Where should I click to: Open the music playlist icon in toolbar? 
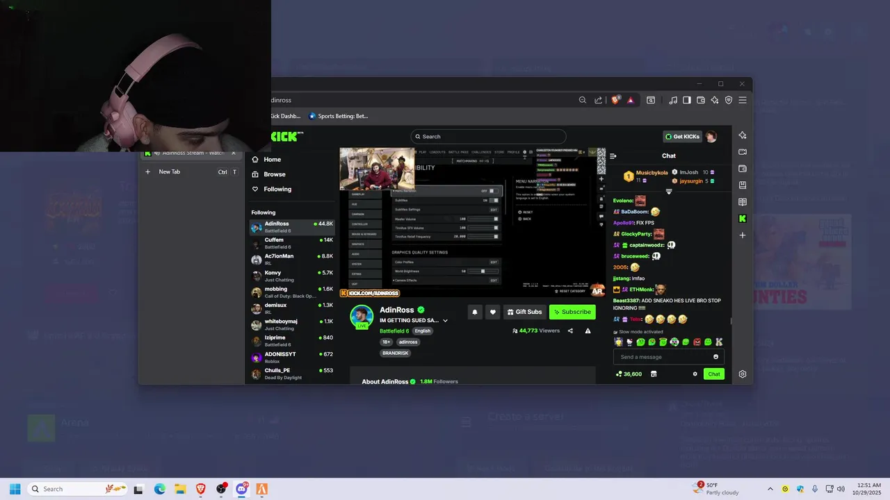pyautogui.click(x=673, y=100)
